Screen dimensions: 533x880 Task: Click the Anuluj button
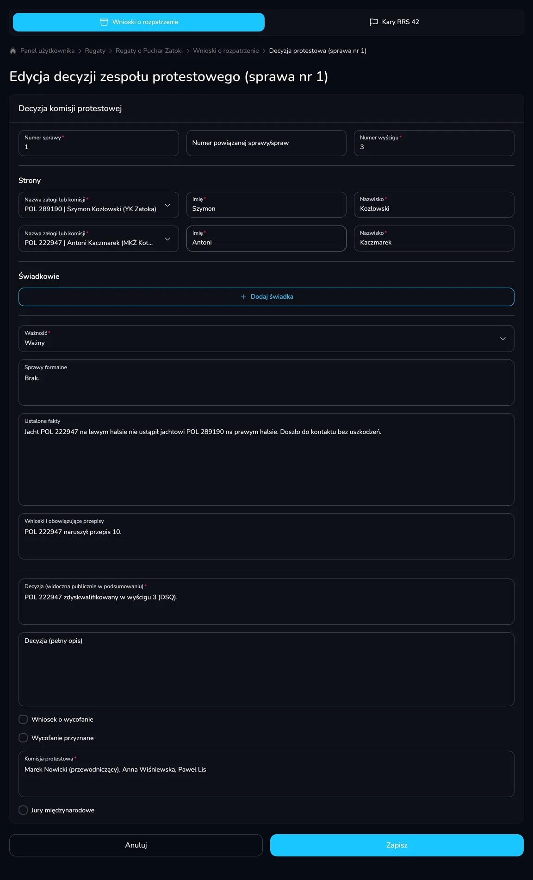136,845
